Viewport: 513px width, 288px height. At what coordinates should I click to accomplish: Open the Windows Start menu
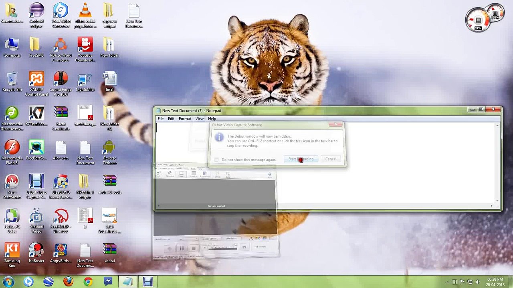[x=8, y=282]
